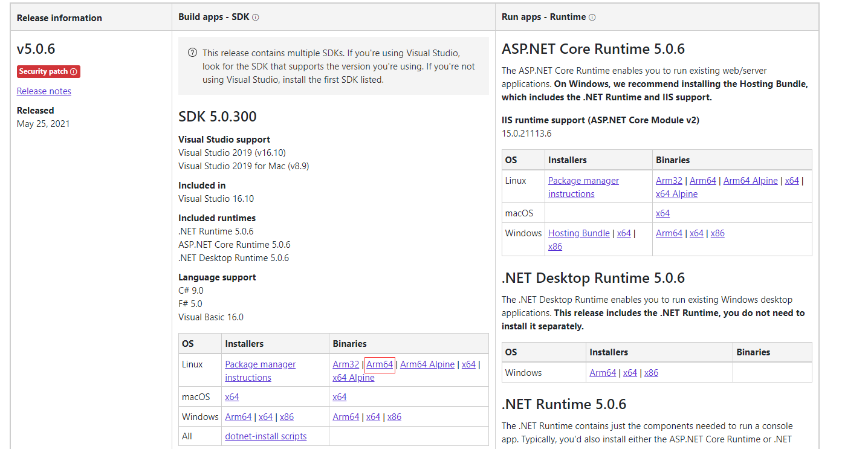Image resolution: width=842 pixels, height=449 pixels.
Task: Open ASP.NET Core Runtime Linux Package manager instructions
Action: (583, 187)
